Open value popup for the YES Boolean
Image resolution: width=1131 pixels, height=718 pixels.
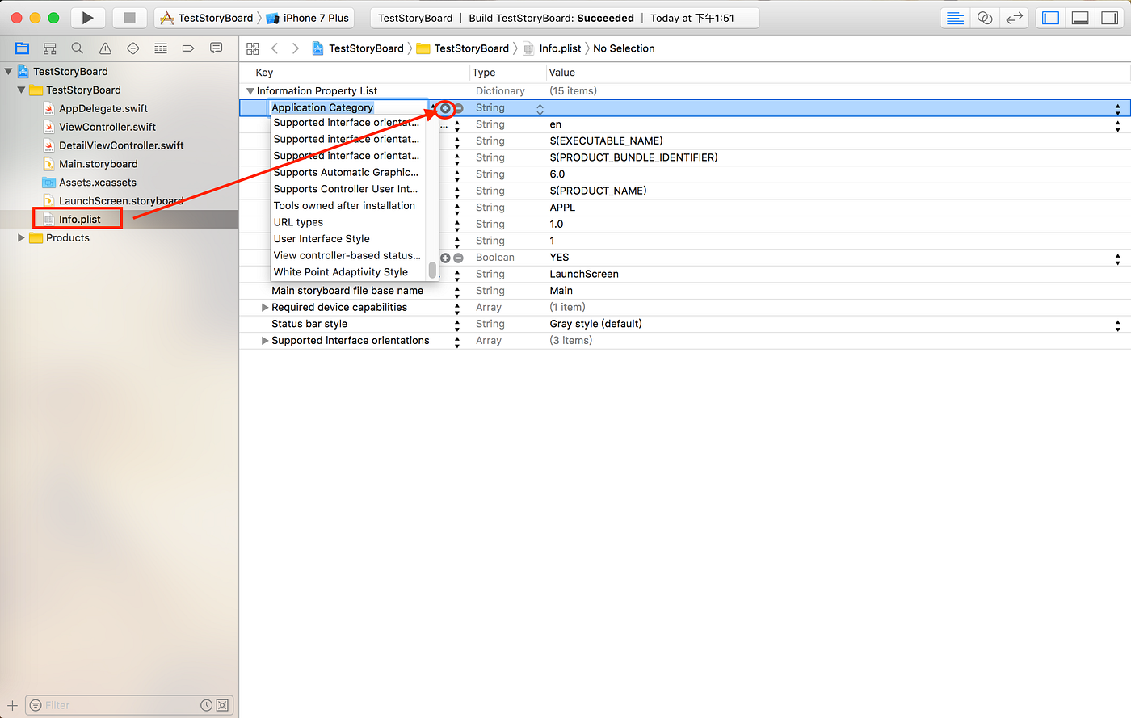tap(1118, 258)
